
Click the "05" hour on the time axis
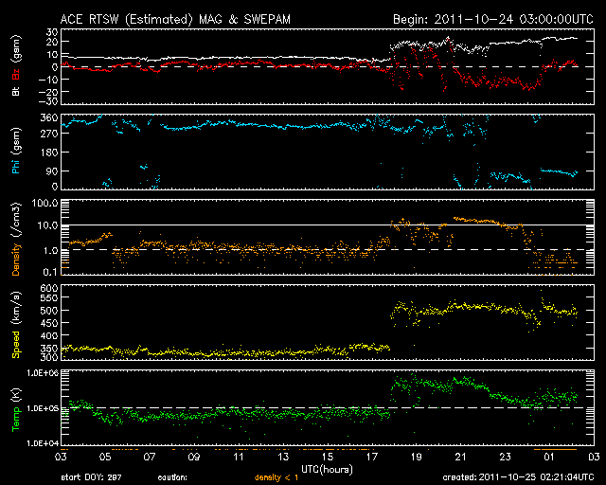coord(105,458)
